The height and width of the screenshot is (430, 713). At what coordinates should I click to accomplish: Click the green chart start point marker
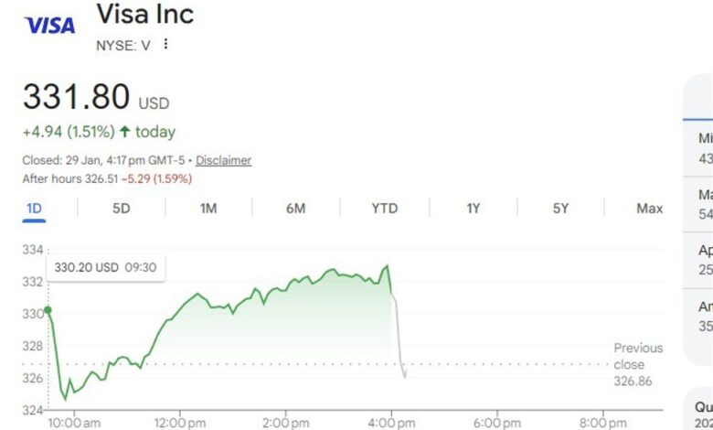click(48, 311)
